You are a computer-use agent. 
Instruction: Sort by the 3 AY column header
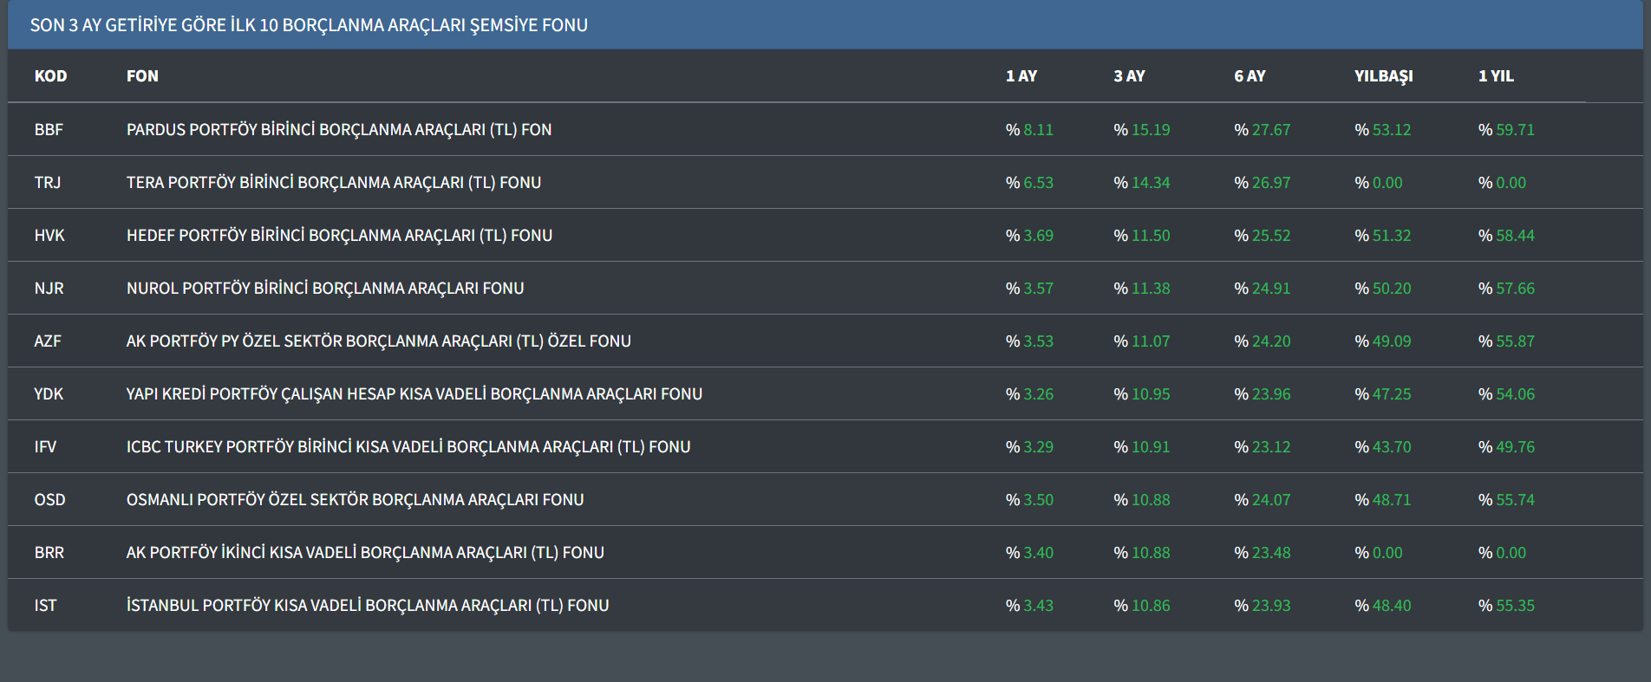pyautogui.click(x=1129, y=76)
